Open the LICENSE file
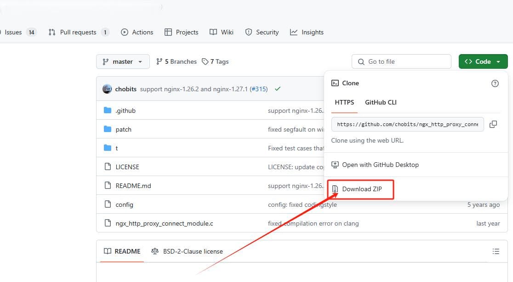The width and height of the screenshot is (513, 282). point(127,167)
